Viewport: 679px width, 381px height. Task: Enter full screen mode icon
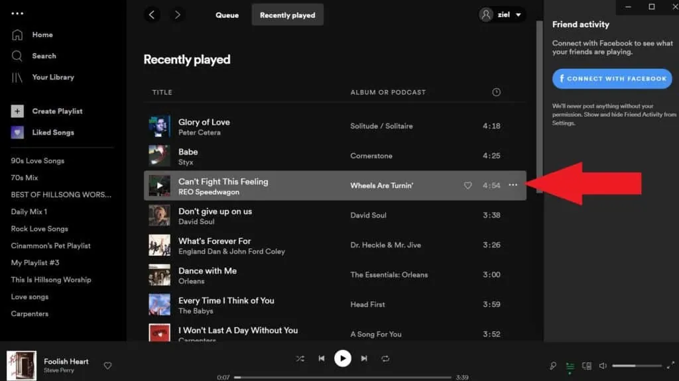point(670,365)
